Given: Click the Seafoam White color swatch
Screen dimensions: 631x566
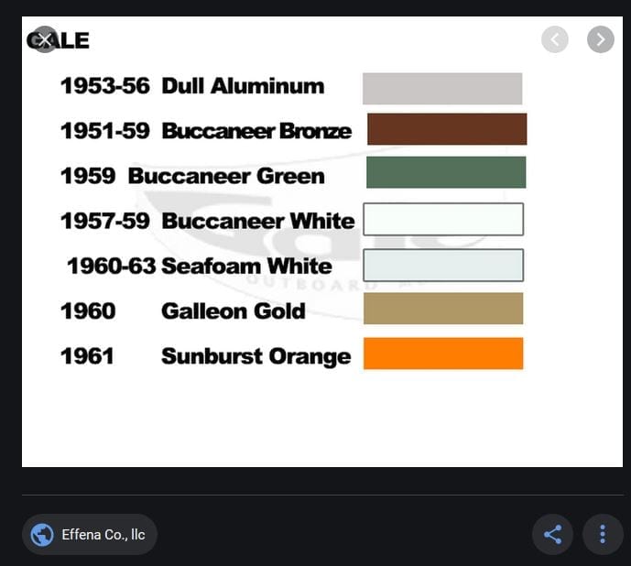Looking at the screenshot, I should click(443, 265).
